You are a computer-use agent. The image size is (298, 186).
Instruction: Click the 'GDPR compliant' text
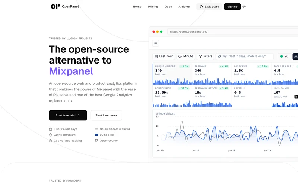click(64, 135)
